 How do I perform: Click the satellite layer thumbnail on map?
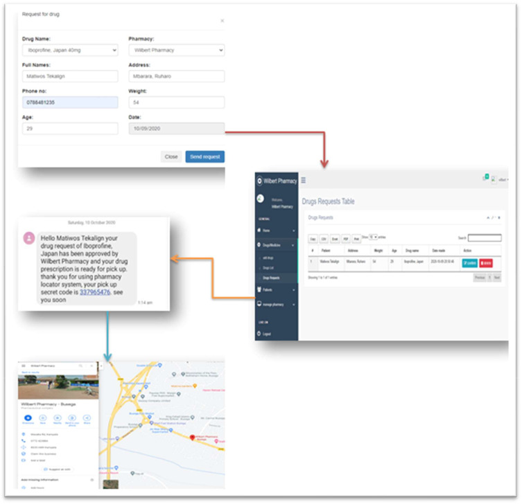point(111,485)
